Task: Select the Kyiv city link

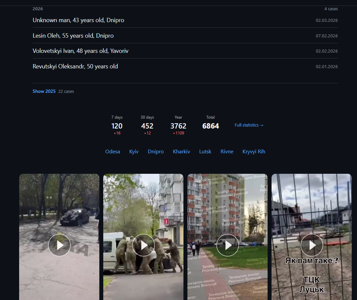Action: 134,152
